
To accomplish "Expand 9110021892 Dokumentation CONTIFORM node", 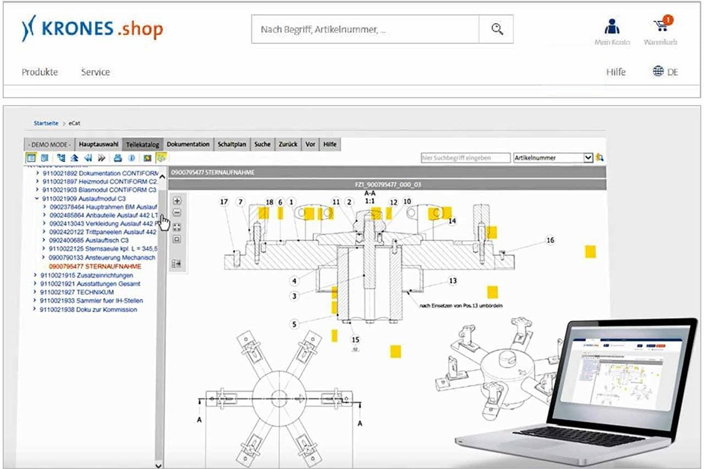I will pos(37,173).
